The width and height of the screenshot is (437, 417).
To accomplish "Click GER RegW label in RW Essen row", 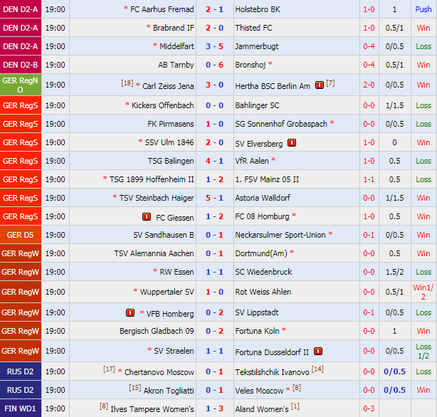I will click(21, 272).
